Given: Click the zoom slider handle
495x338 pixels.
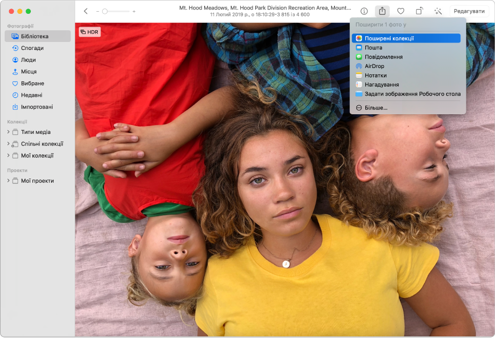Looking at the screenshot, I should (x=105, y=11).
